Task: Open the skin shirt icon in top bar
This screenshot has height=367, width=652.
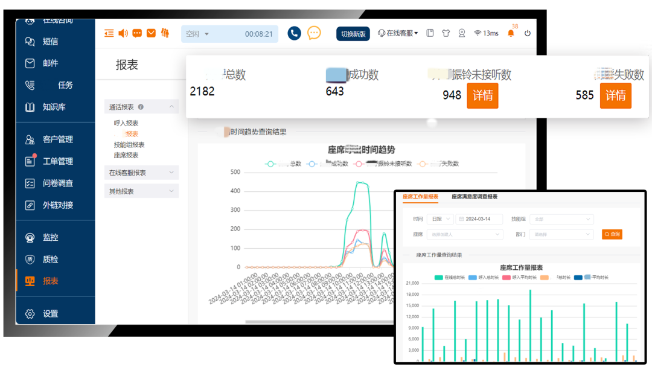Action: click(446, 33)
